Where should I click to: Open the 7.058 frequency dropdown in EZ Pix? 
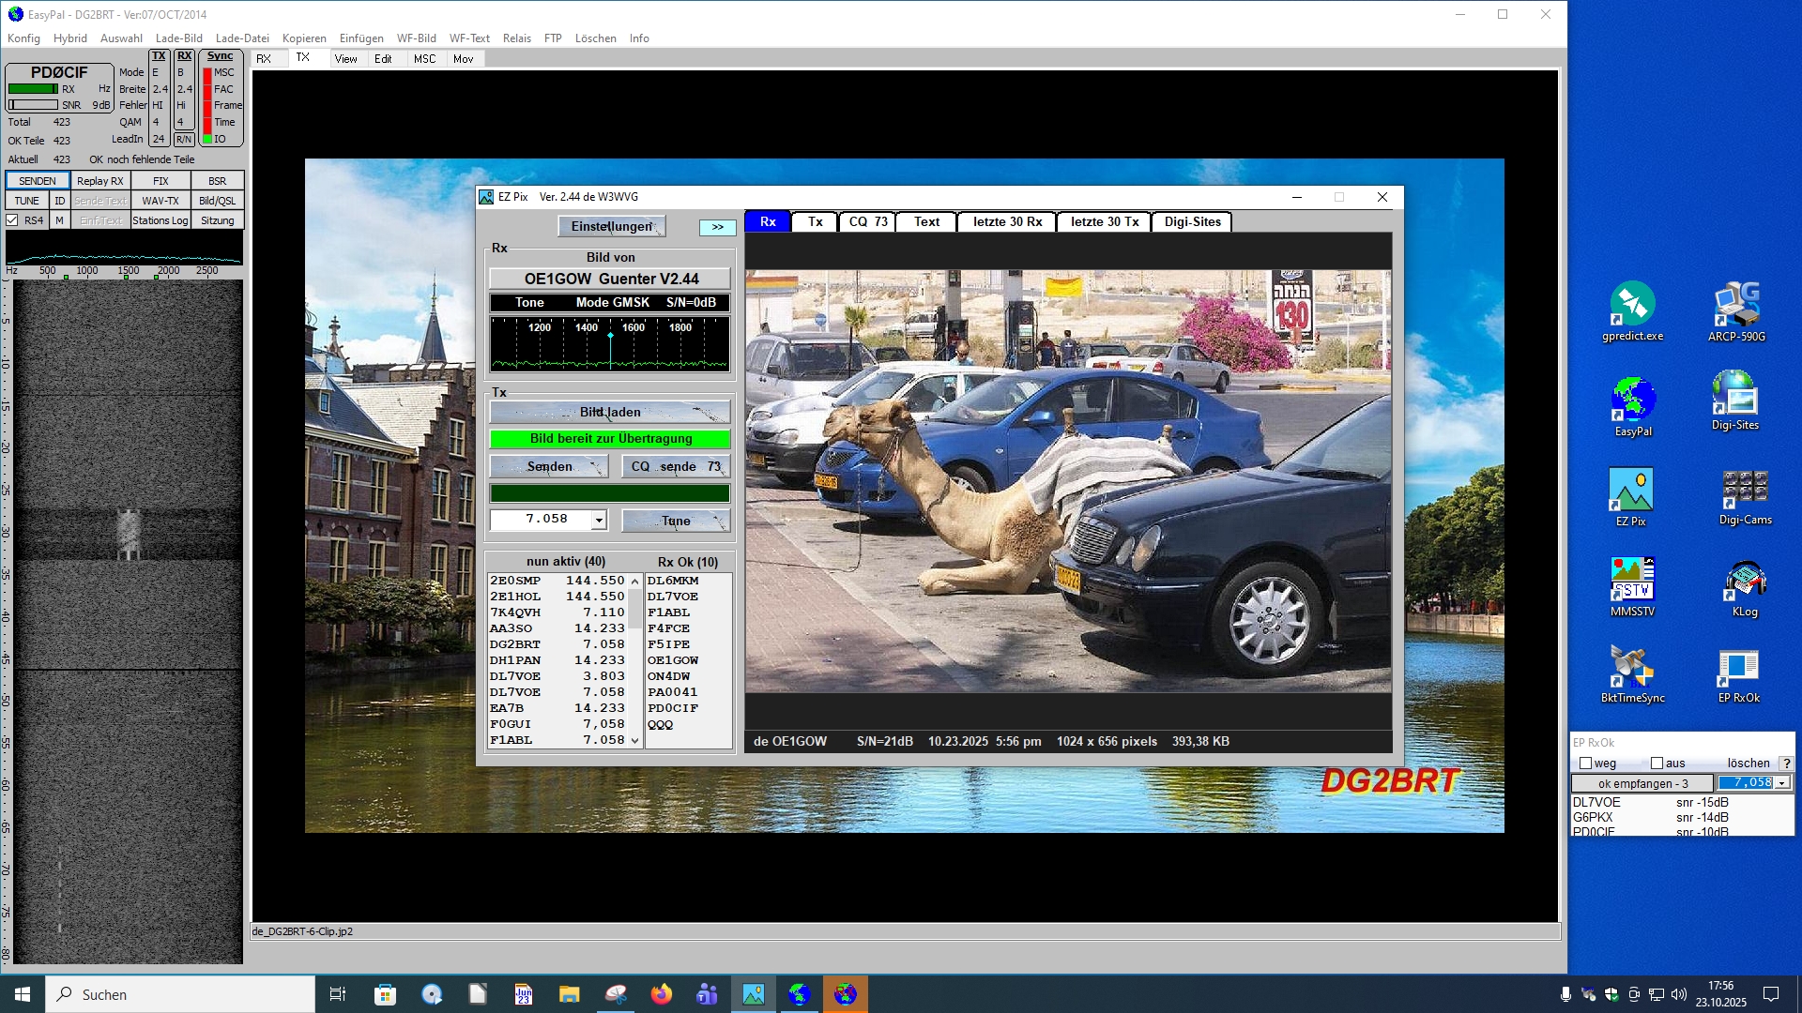click(x=599, y=520)
